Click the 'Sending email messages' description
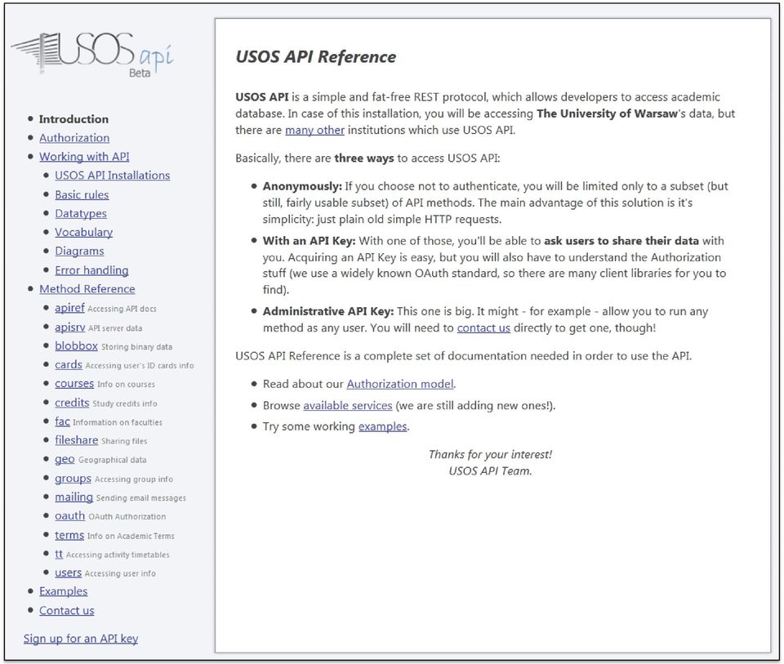This screenshot has height=664, width=784. coord(140,498)
